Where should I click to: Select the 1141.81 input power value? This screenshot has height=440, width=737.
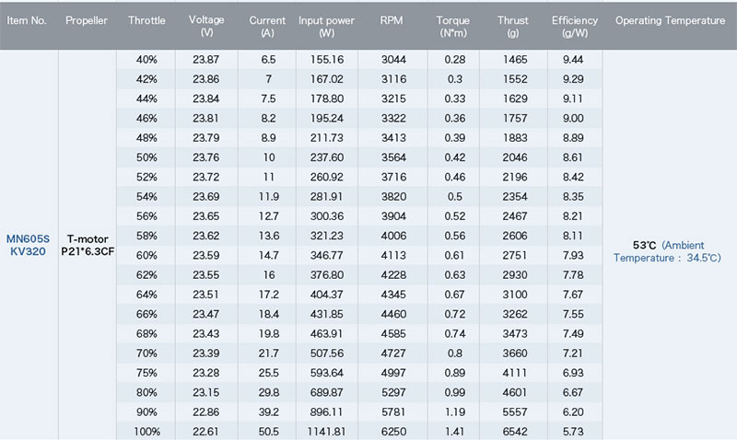pos(326,431)
